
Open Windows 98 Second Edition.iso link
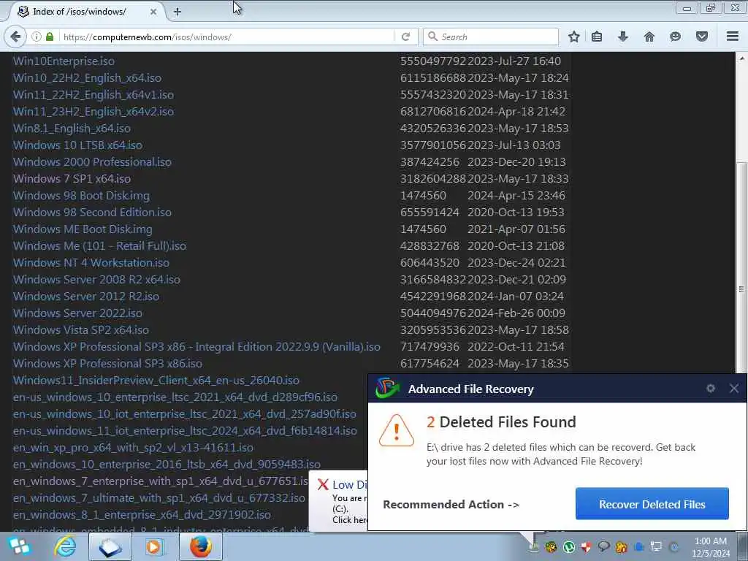(92, 213)
